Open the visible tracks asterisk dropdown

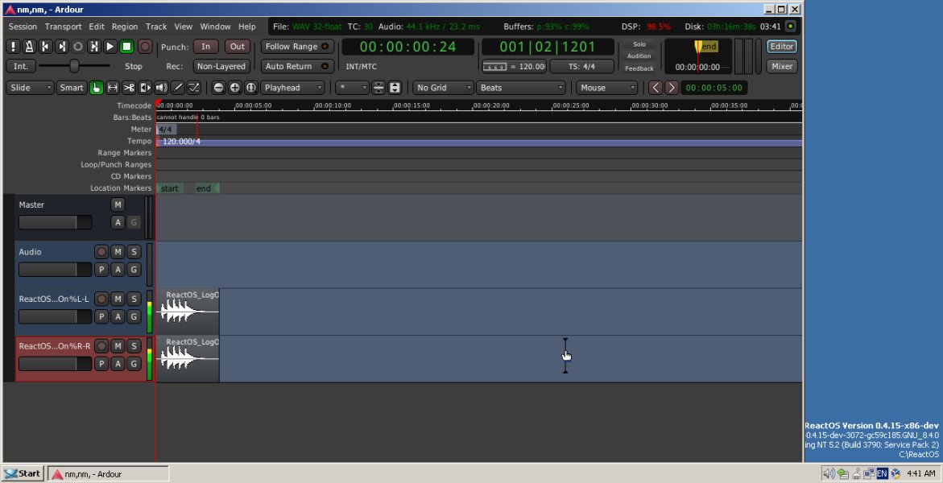[x=352, y=88]
